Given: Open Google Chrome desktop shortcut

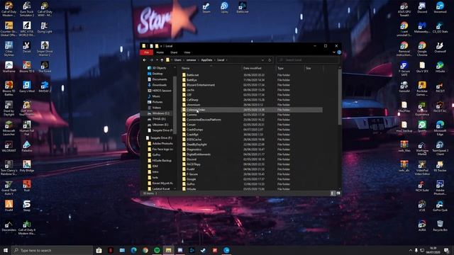Looking at the screenshot, I should [x=422, y=49].
